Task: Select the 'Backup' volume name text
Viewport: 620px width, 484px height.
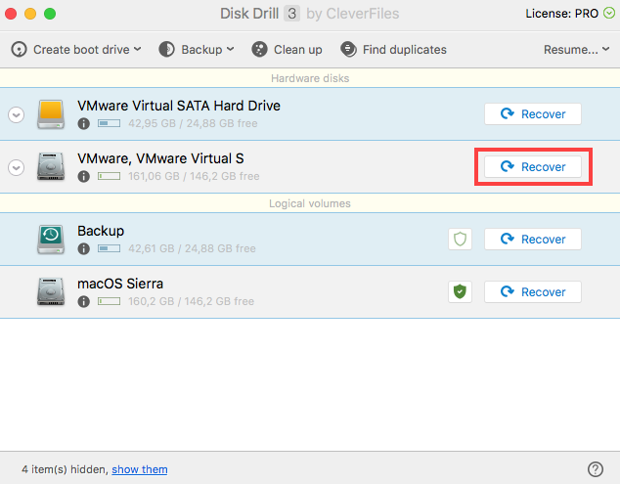Action: (101, 231)
